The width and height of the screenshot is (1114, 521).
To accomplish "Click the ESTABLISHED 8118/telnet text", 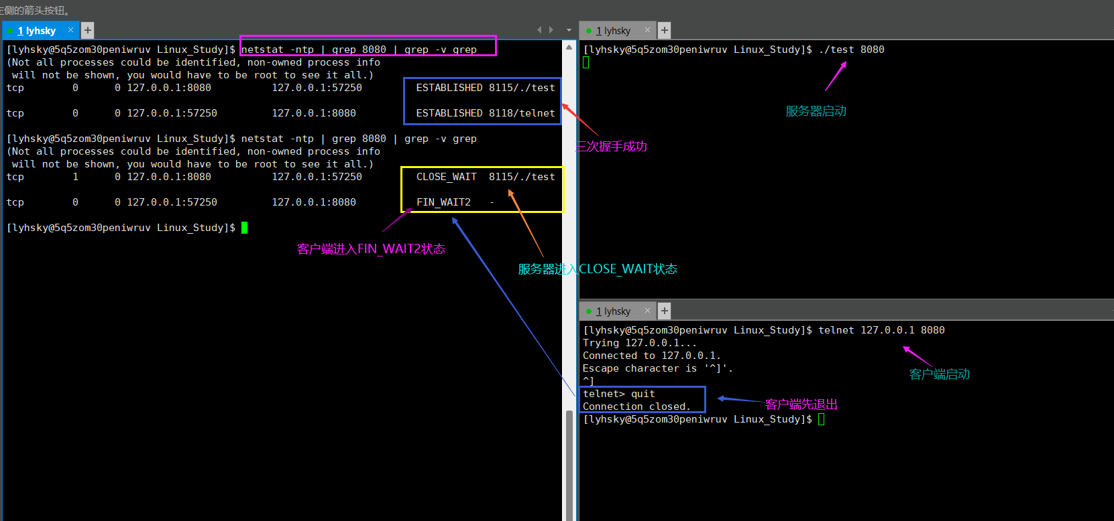I will (486, 113).
